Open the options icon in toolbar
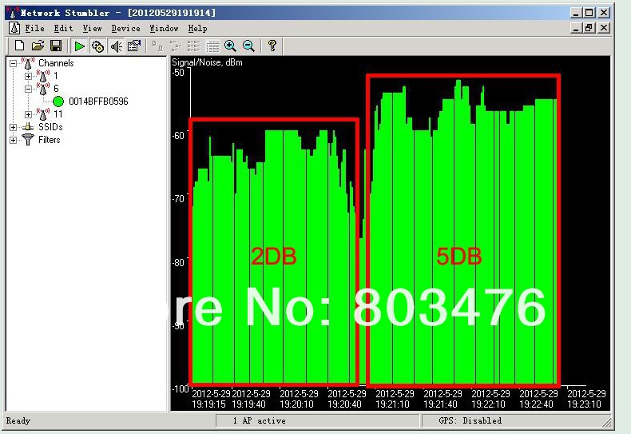 (x=133, y=46)
